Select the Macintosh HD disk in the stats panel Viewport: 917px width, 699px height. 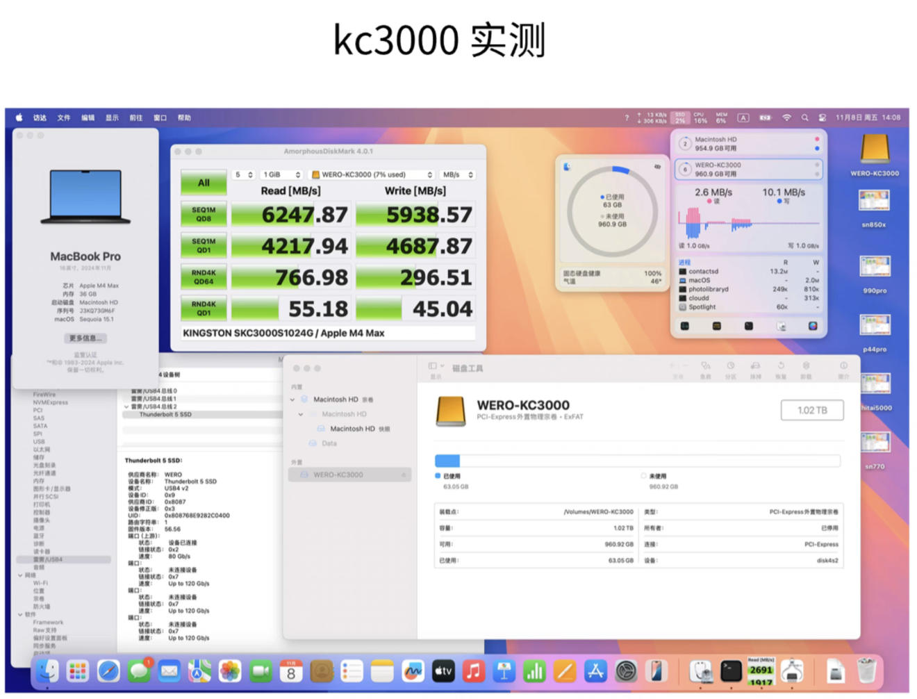[x=747, y=144]
